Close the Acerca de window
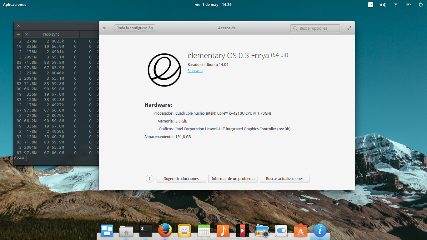The image size is (427, 240). coord(104,28)
